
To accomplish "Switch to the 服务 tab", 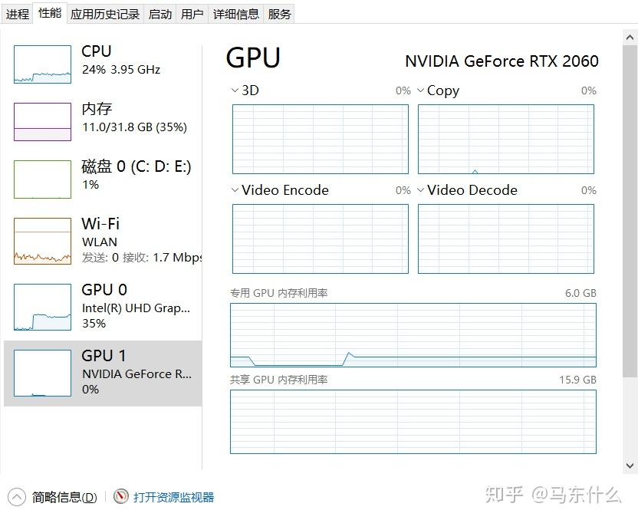I will click(x=279, y=13).
